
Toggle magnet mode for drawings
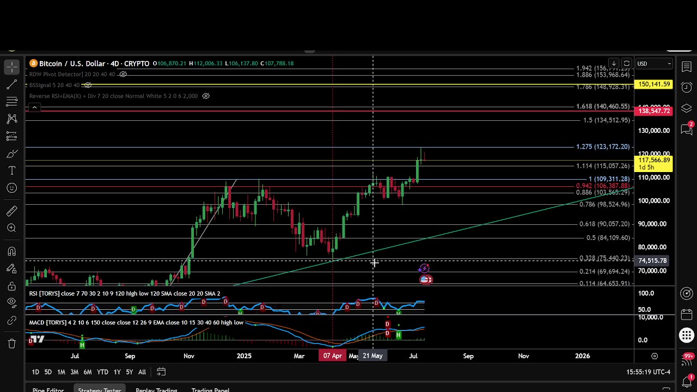(x=11, y=251)
